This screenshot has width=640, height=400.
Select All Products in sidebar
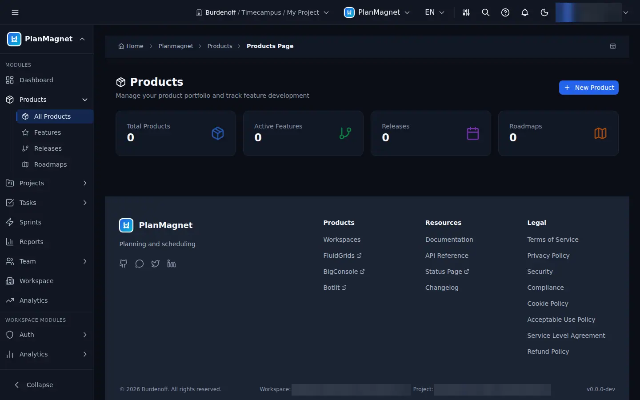pos(55,116)
